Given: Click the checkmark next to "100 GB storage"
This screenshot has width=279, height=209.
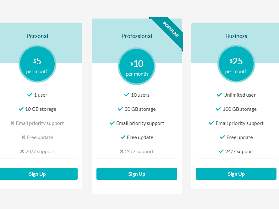Looking at the screenshot, I should tap(218, 109).
